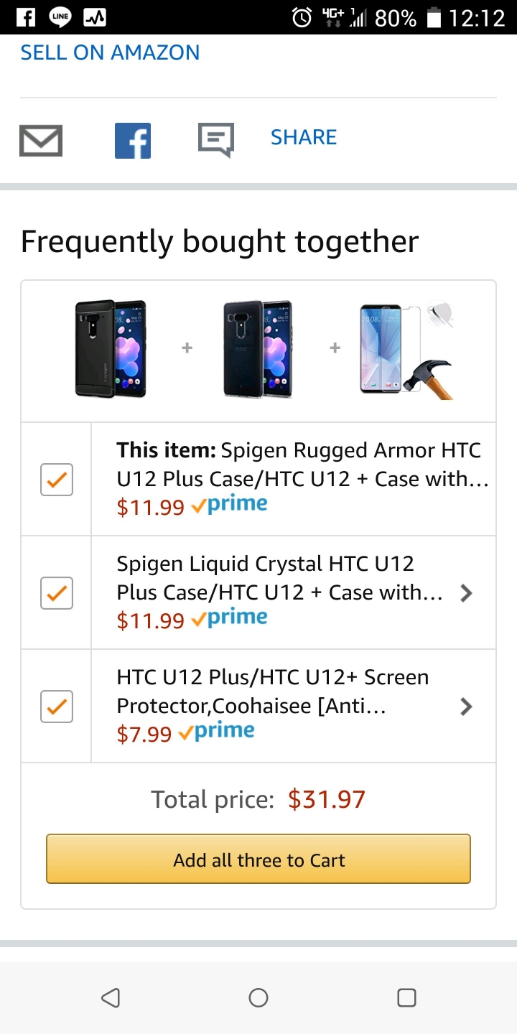View the Liquid Crystal clear case thumbnail
This screenshot has width=517, height=1034.
pyautogui.click(x=258, y=349)
